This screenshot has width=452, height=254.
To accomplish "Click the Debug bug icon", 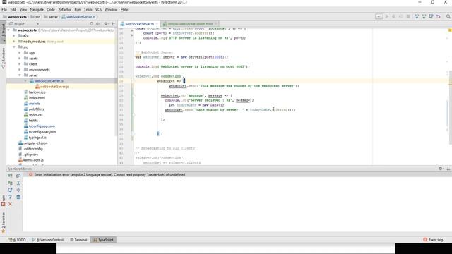I will tap(394, 17).
